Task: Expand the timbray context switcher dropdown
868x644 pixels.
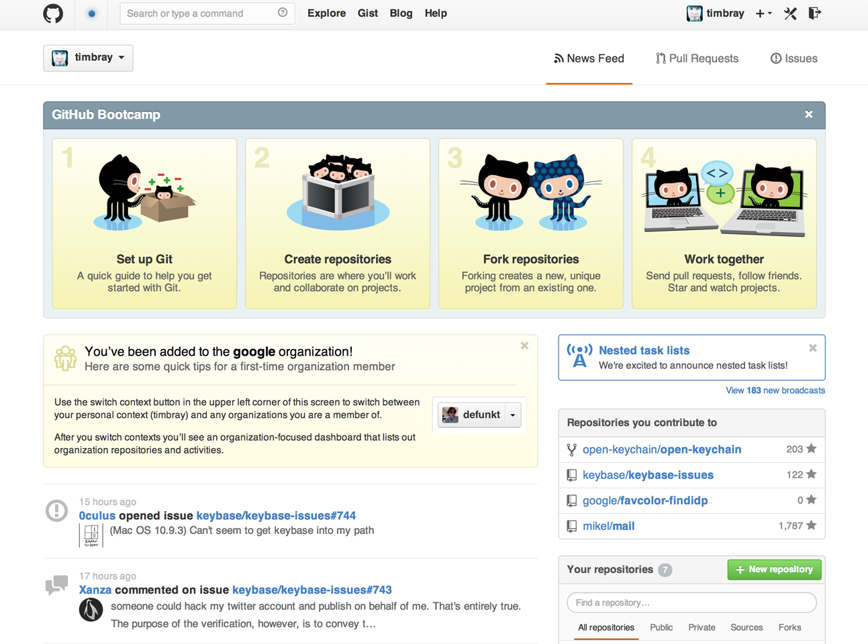Action: click(x=88, y=58)
